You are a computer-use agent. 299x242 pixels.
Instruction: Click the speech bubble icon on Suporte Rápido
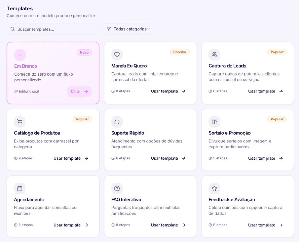tap(117, 122)
